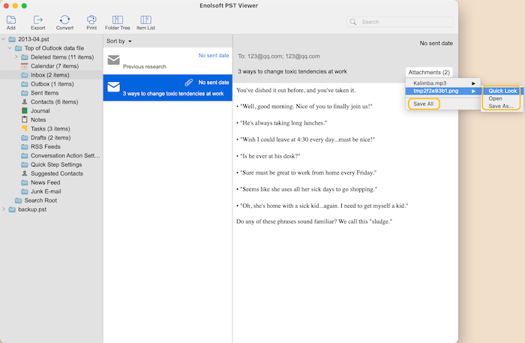Select the Calendar folder icon in tree
This screenshot has height=343, width=525.
pos(25,66)
